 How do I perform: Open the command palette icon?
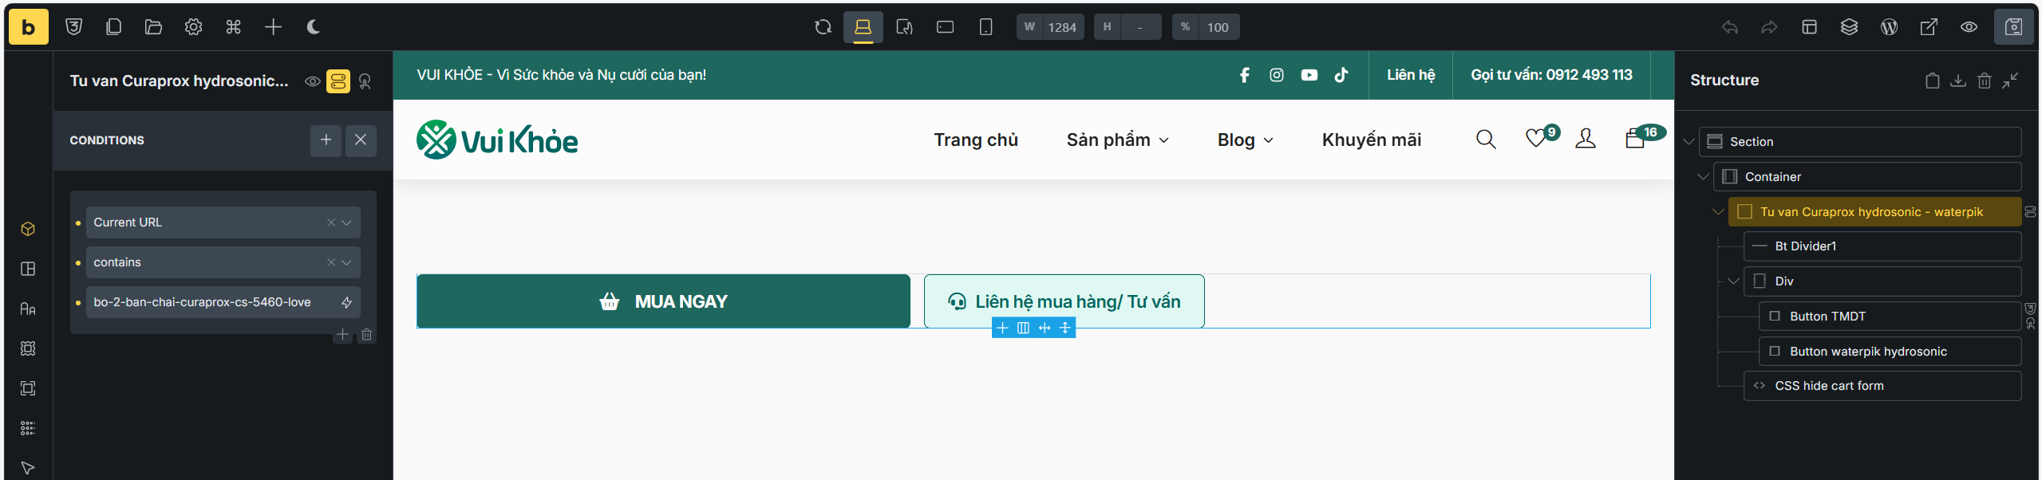pyautogui.click(x=233, y=27)
